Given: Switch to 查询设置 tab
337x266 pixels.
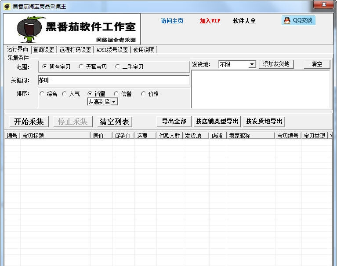Looking at the screenshot, I should tap(43, 50).
